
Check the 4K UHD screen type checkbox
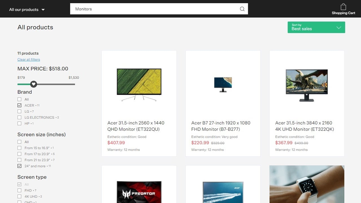19,197
